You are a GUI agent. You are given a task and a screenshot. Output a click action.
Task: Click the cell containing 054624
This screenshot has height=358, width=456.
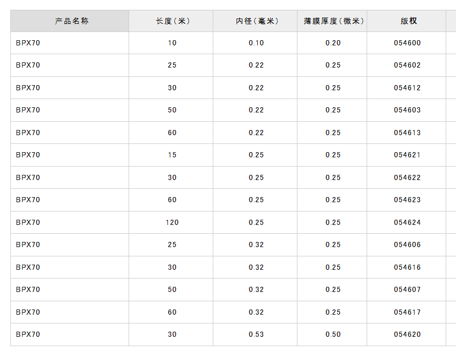tap(407, 222)
